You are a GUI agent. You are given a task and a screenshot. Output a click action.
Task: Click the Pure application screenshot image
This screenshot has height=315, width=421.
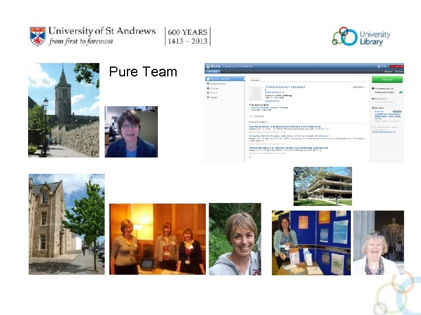[304, 113]
